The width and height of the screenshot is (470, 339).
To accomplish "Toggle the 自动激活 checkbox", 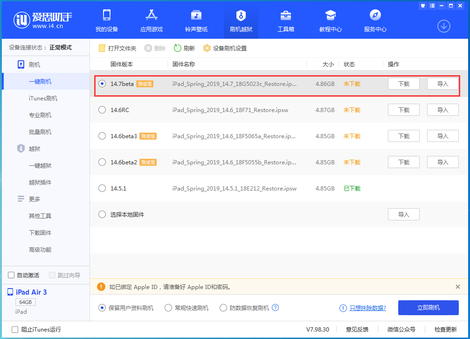I will click(11, 275).
